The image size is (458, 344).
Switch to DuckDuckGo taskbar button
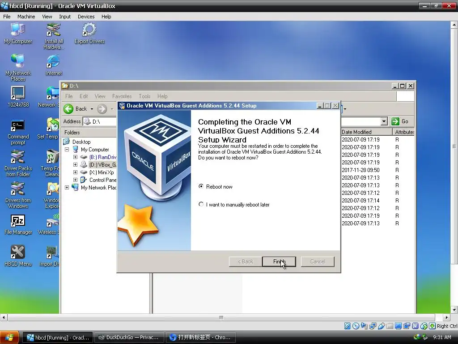pos(128,338)
